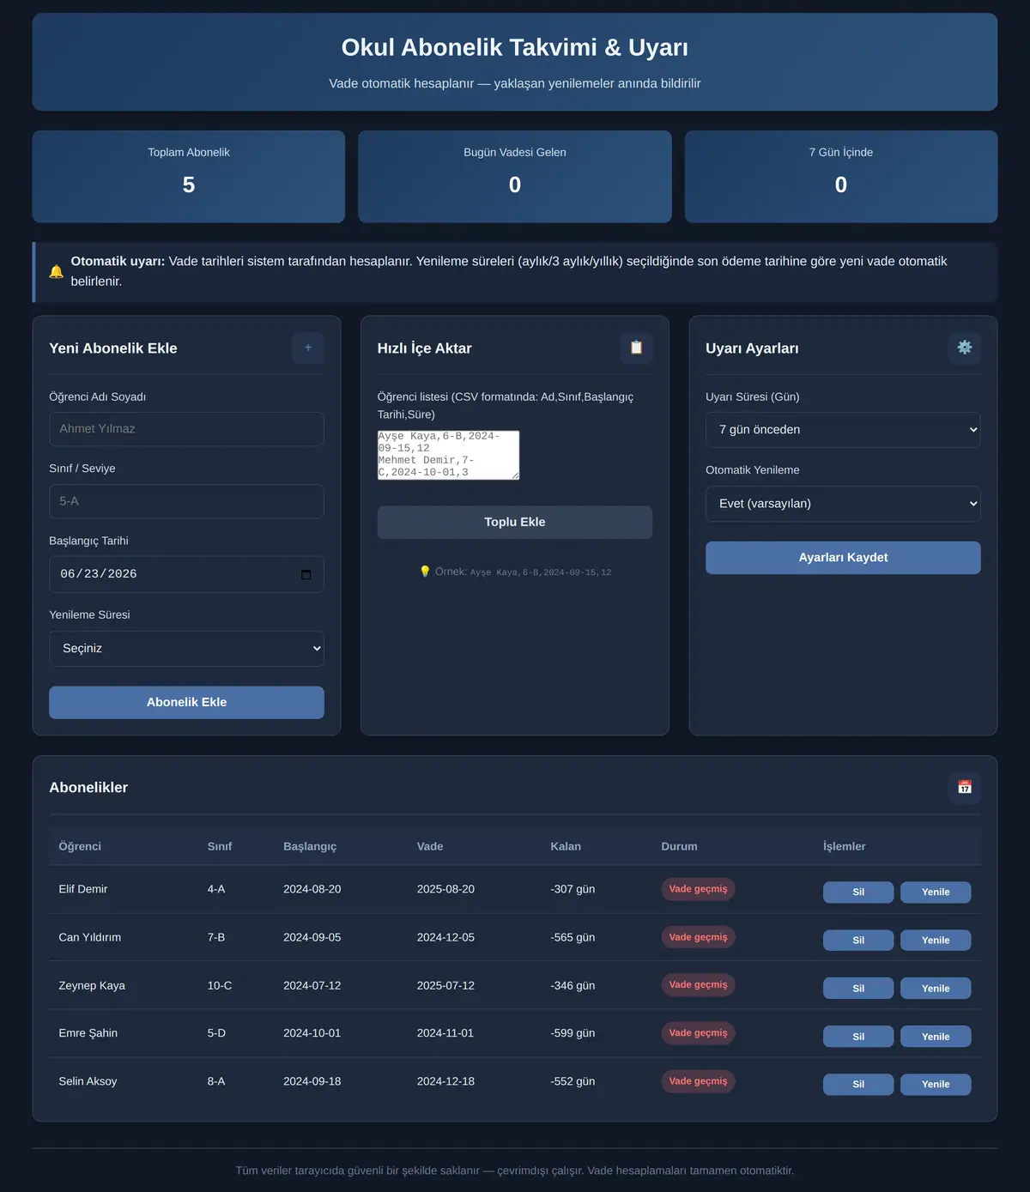Renew Emre Şahin's subscription
The image size is (1030, 1192).
[936, 1037]
